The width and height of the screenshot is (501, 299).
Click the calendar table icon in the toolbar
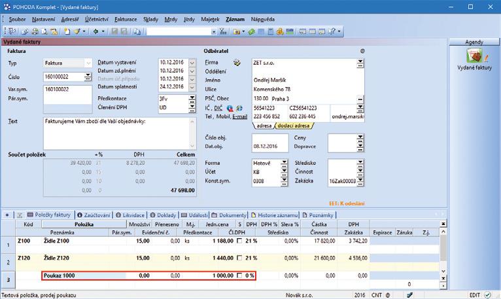point(261,31)
